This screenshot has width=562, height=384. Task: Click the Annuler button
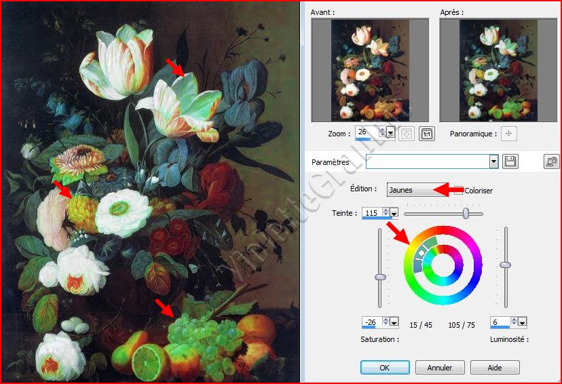[x=440, y=367]
